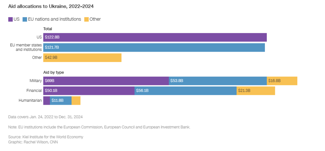Click the purple US legend swatch
This screenshot has height=151, width=325.
11,19
